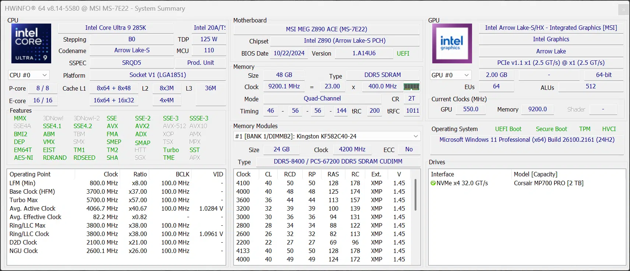Click the green NVMe drive status icon
This screenshot has width=630, height=271.
click(x=433, y=183)
